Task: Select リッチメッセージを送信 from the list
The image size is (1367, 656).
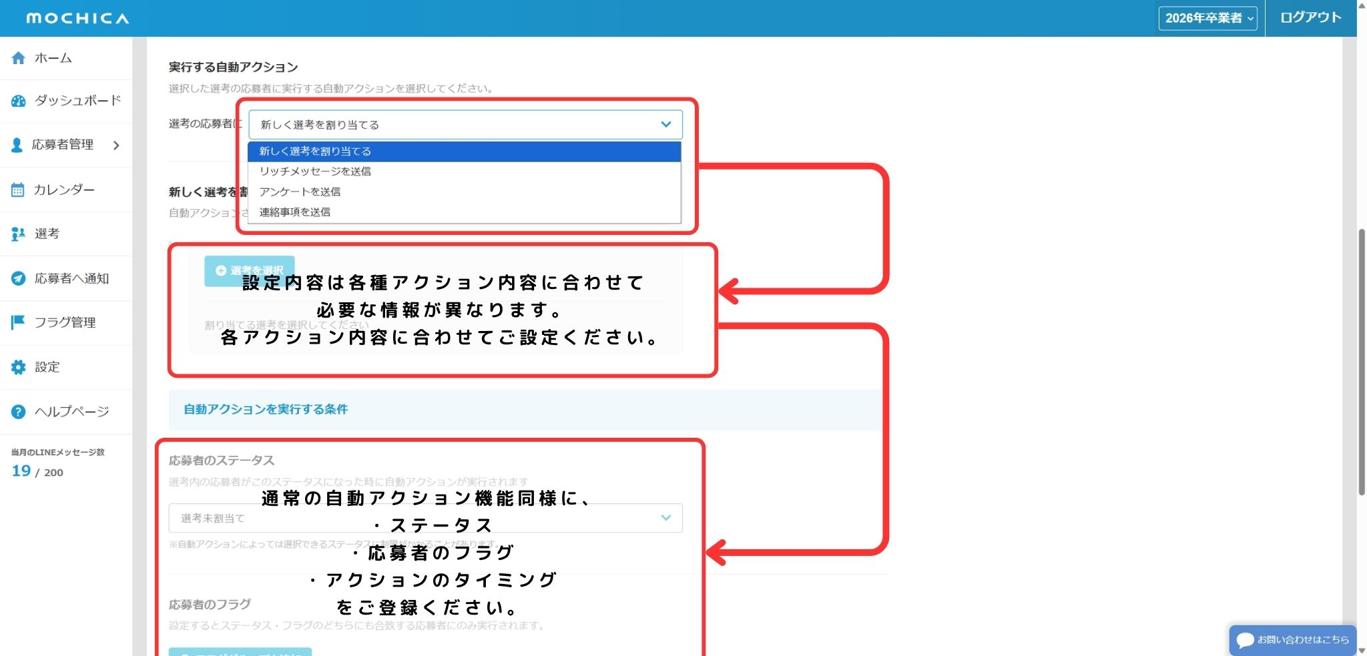Action: tap(315, 172)
